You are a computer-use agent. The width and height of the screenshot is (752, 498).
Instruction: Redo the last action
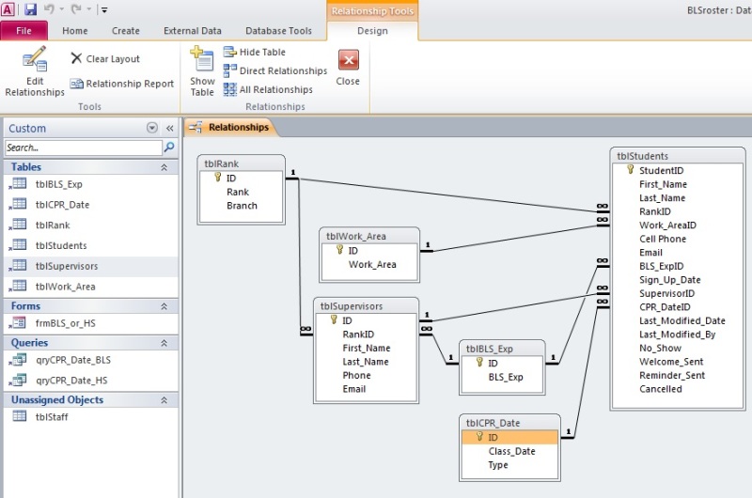coord(76,9)
